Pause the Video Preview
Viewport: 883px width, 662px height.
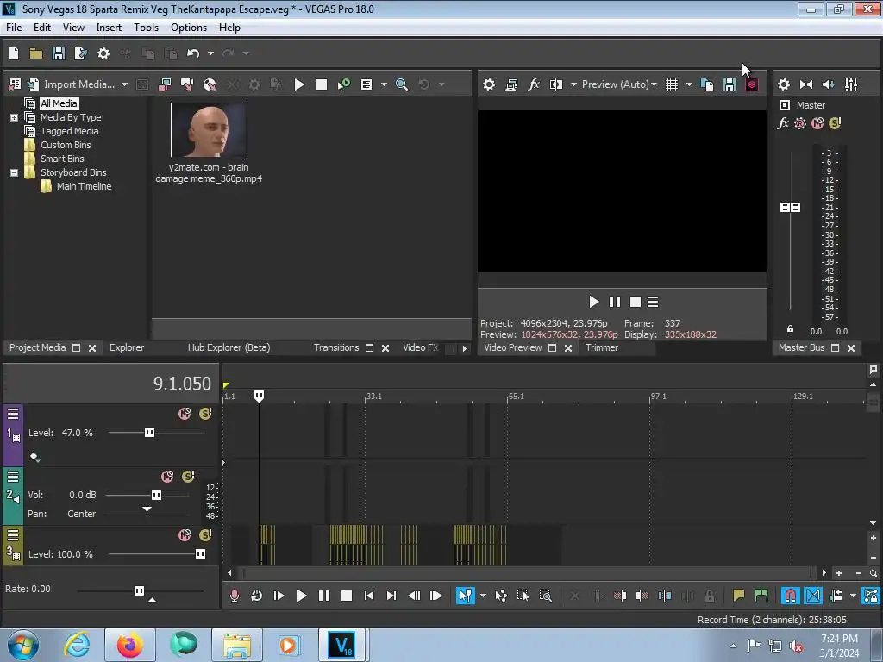(614, 303)
